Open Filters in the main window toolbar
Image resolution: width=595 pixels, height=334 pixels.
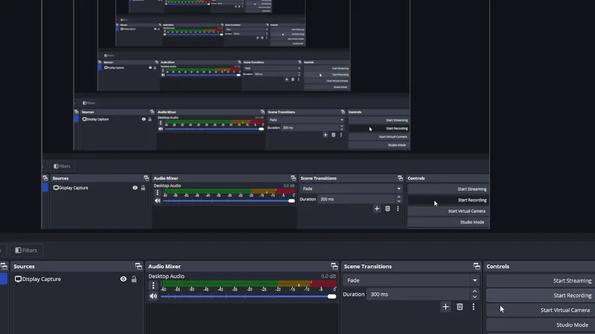26,250
